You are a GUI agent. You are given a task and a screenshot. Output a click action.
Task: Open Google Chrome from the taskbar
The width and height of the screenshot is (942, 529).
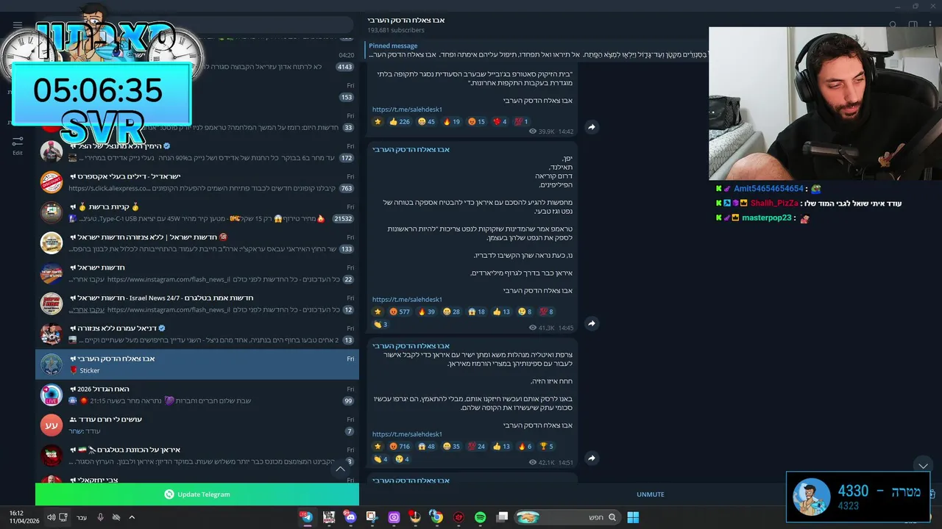coord(436,517)
